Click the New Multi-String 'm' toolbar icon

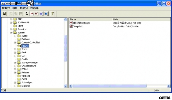coord(37,14)
